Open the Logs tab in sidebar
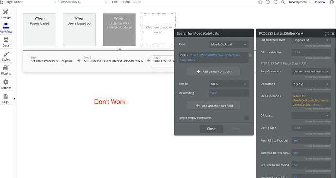The image size is (336, 178). tap(6, 98)
